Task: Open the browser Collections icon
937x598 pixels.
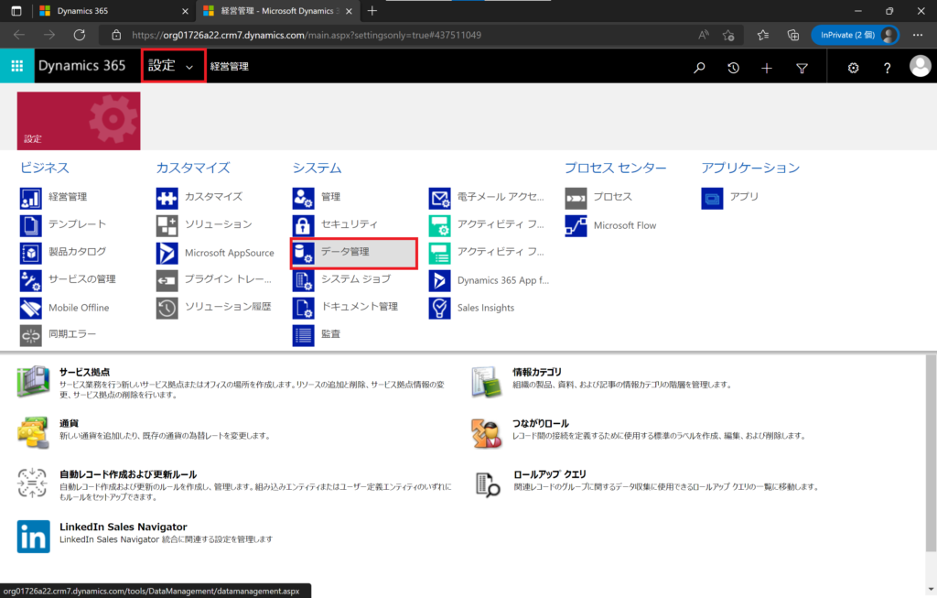Action: (793, 36)
